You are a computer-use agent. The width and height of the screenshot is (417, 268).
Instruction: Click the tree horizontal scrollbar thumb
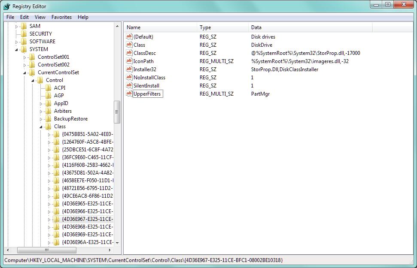coord(47,250)
